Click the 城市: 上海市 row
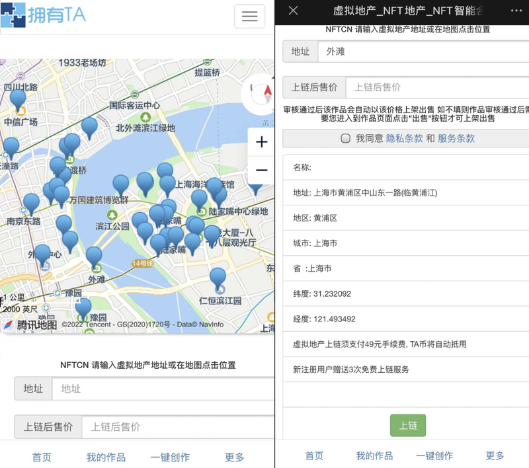The height and width of the screenshot is (468, 529). point(406,243)
